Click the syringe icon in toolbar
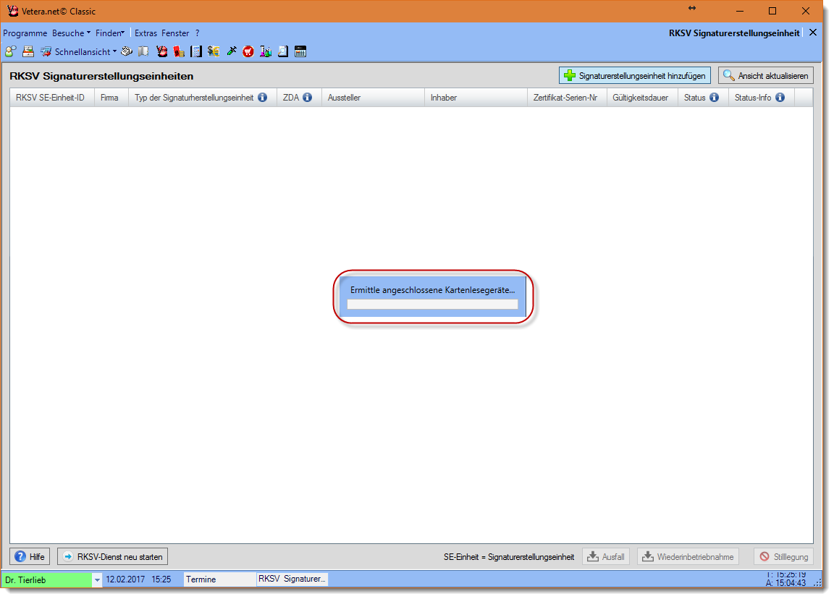 (232, 51)
